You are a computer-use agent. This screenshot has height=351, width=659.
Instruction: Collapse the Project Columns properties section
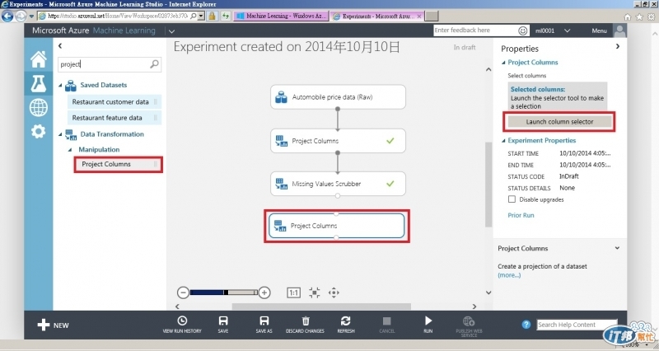pyautogui.click(x=503, y=63)
